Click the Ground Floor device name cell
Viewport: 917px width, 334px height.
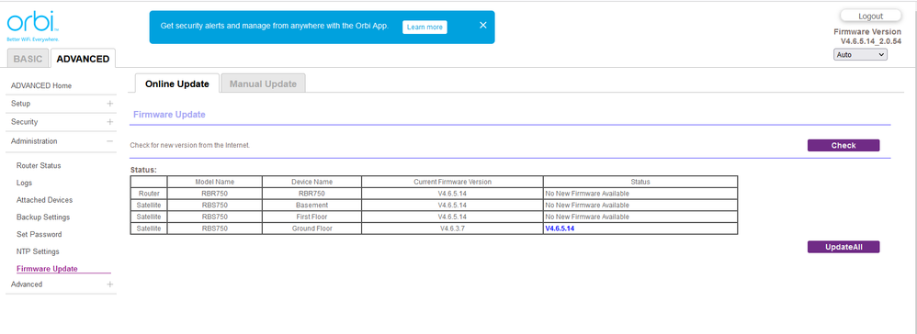click(x=311, y=228)
